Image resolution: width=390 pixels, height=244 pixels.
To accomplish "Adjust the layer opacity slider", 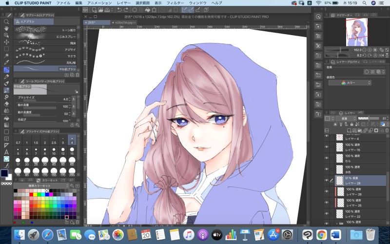I will (x=369, y=119).
